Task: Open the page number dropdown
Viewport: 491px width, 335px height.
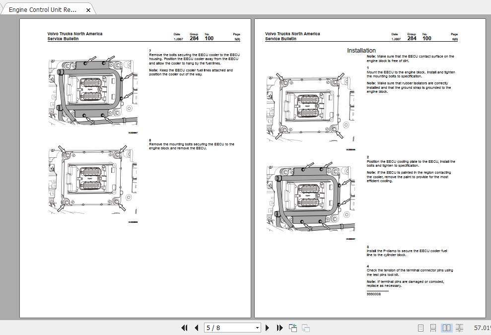Action: [x=257, y=328]
